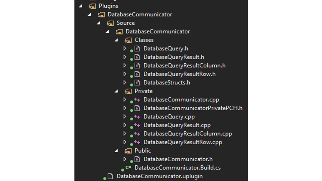The height and width of the screenshot is (181, 322).
Task: Collapse the Source folder node
Action: pos(98,23)
